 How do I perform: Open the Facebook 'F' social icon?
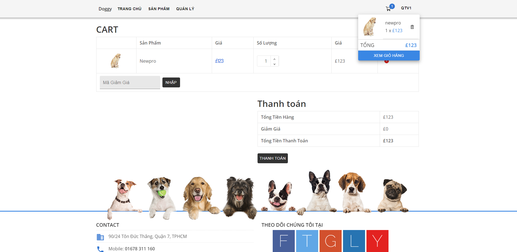coord(283,241)
